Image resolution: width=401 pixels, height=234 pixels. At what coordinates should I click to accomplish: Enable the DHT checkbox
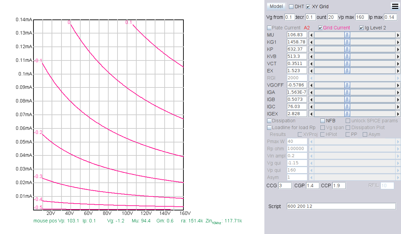pos(291,6)
